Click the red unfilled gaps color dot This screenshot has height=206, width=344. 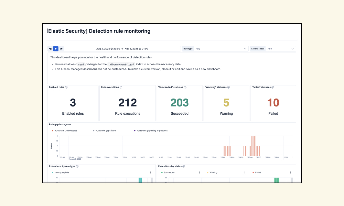(x=53, y=131)
